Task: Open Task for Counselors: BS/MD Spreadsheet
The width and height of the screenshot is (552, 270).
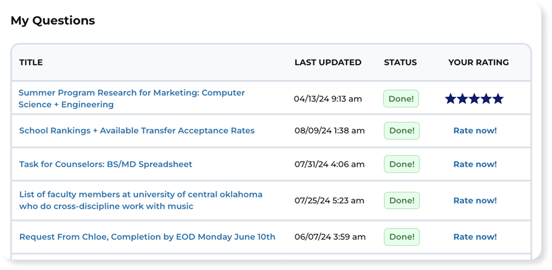Action: pyautogui.click(x=106, y=164)
